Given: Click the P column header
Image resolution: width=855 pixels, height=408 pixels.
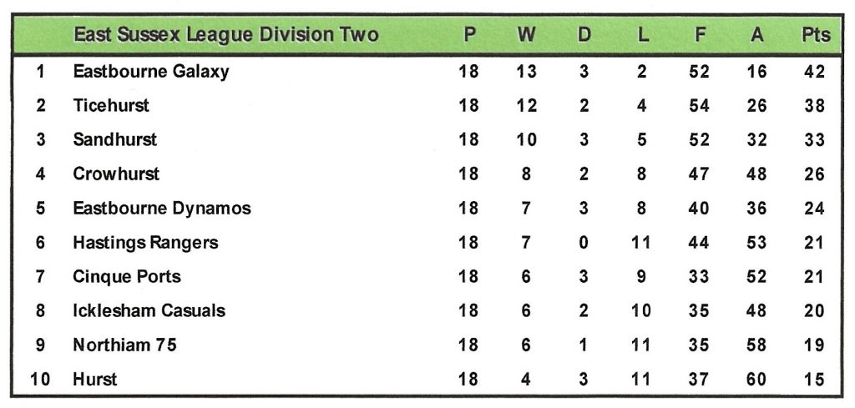Looking at the screenshot, I should click(x=469, y=34).
